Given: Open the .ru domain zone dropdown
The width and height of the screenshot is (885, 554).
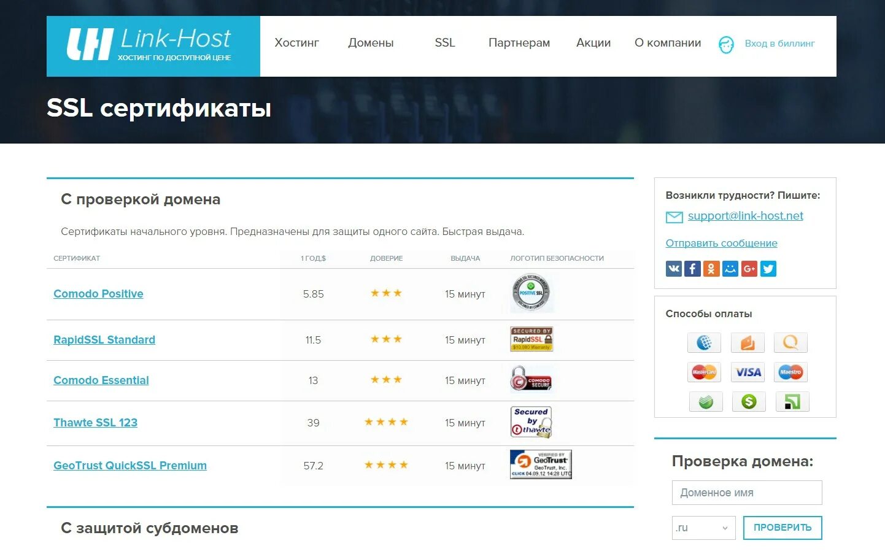Looking at the screenshot, I should 703,528.
